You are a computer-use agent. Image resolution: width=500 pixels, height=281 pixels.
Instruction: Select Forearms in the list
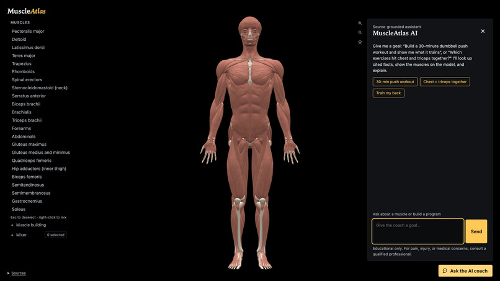[21, 128]
